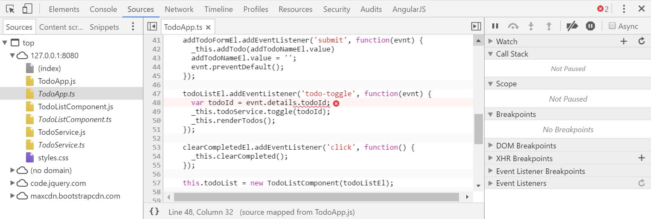Viewport: 651px width, 219px height.
Task: Switch to the Network tab
Action: tap(179, 9)
